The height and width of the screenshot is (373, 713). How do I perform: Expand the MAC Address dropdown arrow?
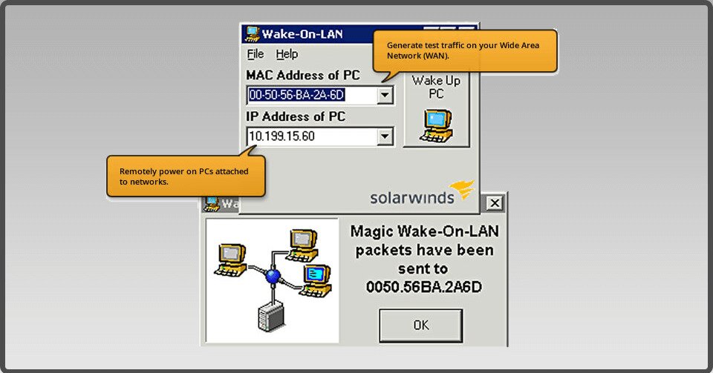pyautogui.click(x=385, y=96)
